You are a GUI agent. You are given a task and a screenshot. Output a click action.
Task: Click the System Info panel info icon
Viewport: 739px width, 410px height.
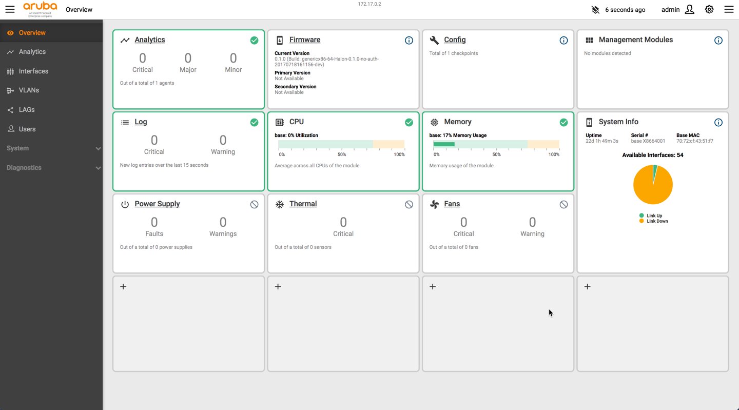(718, 122)
